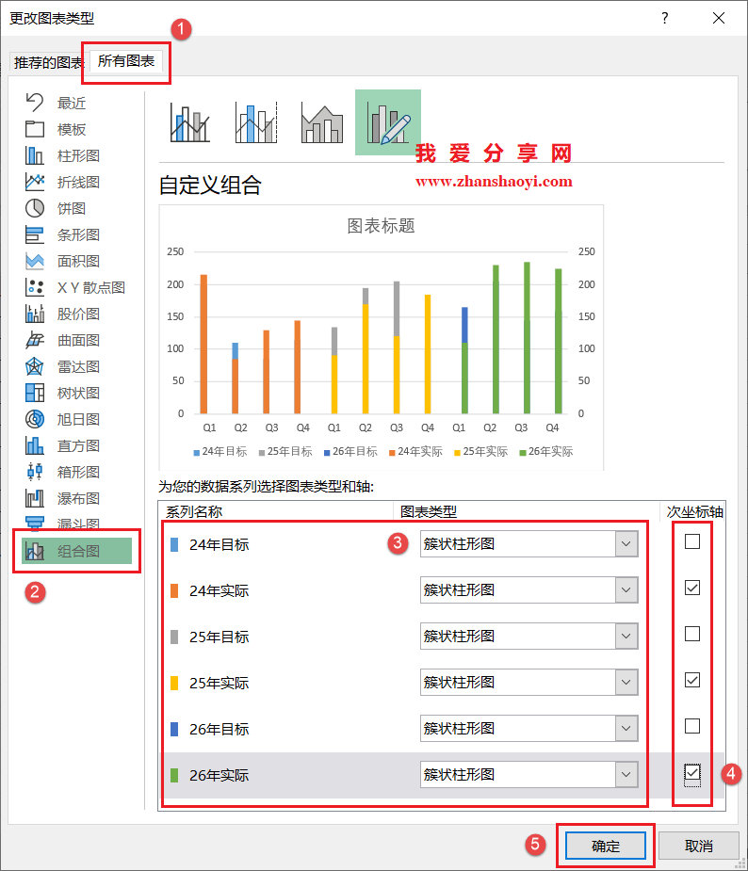Click the 图表类型 column header
Viewport: 748px width, 871px height.
(429, 511)
